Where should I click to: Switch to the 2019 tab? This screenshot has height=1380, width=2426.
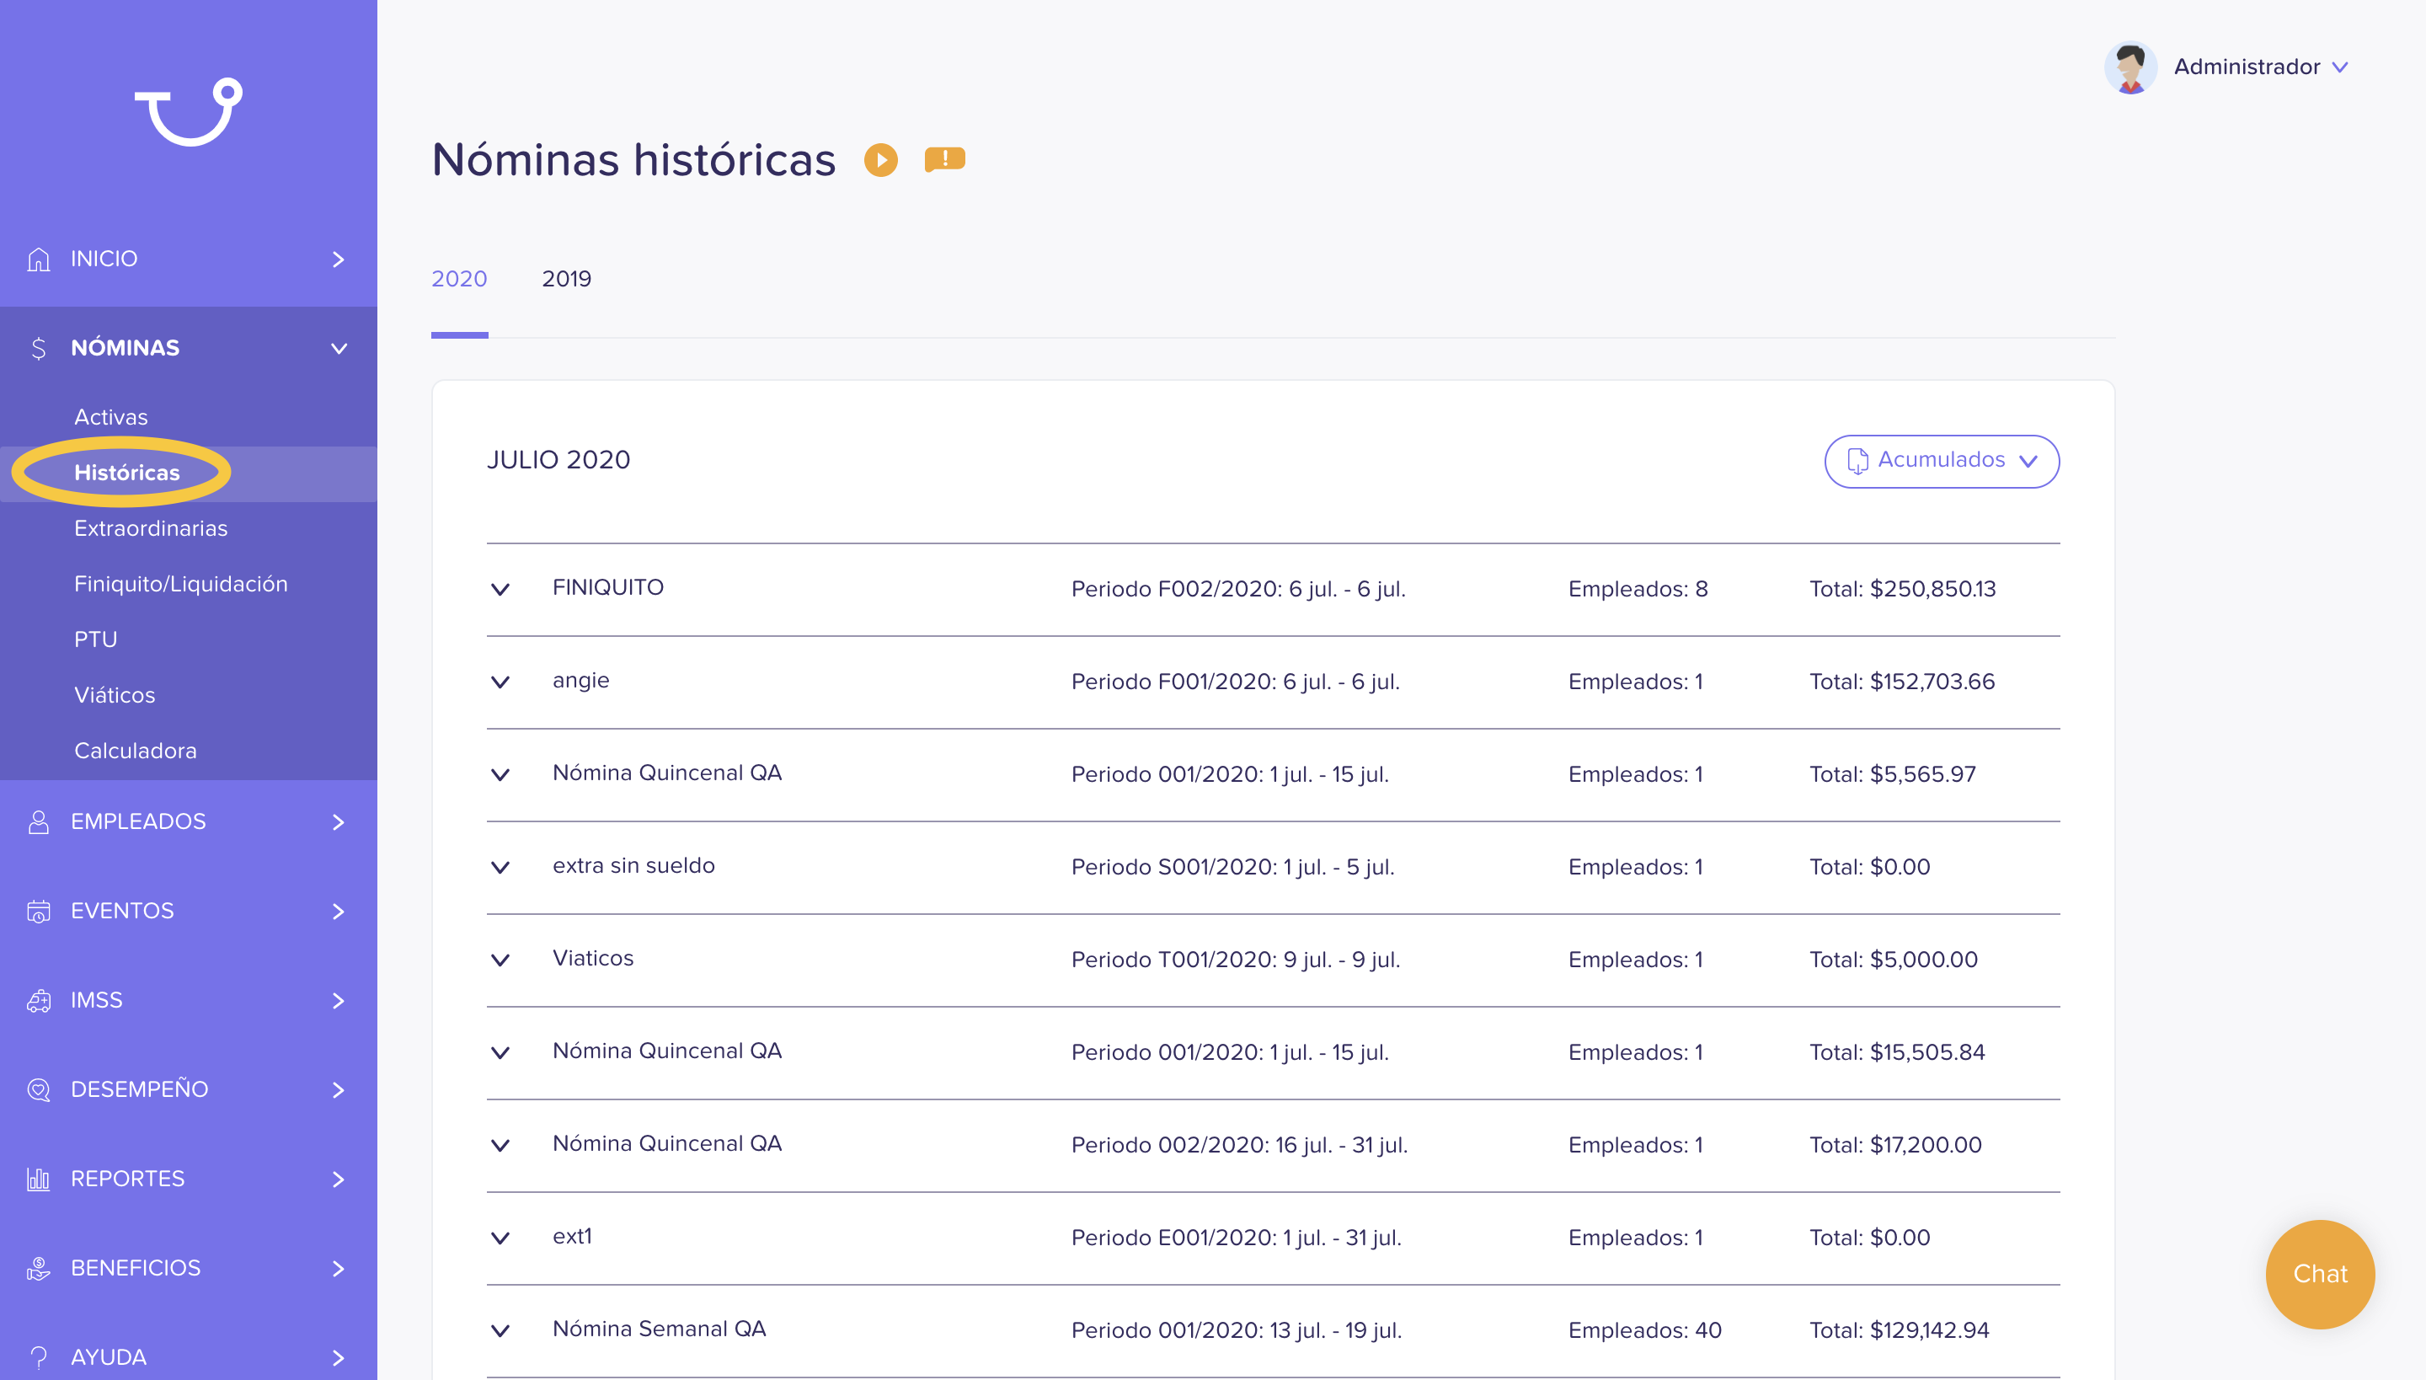click(x=566, y=279)
